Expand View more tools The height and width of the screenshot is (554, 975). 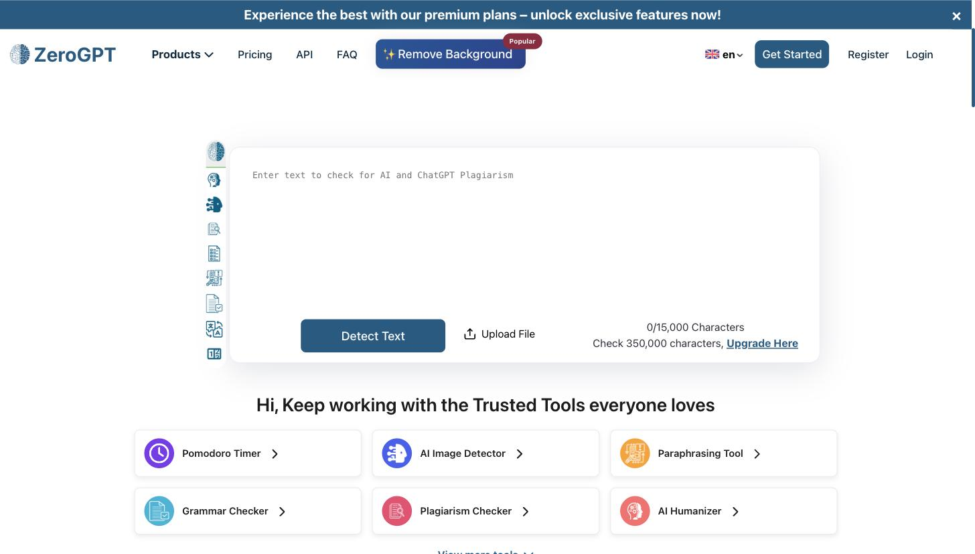pyautogui.click(x=485, y=551)
